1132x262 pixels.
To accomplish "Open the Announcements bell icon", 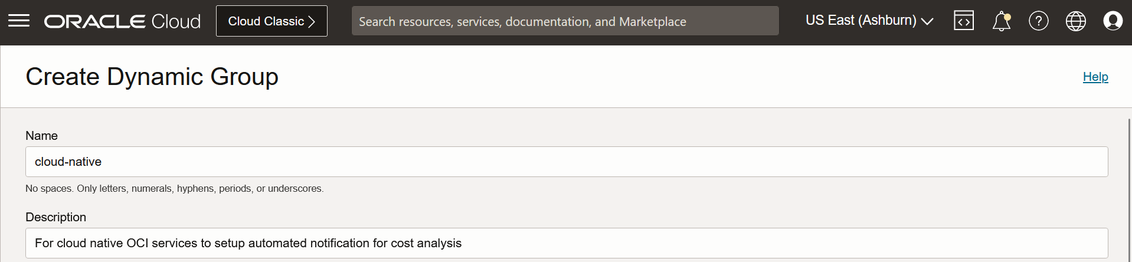I will click(1001, 21).
